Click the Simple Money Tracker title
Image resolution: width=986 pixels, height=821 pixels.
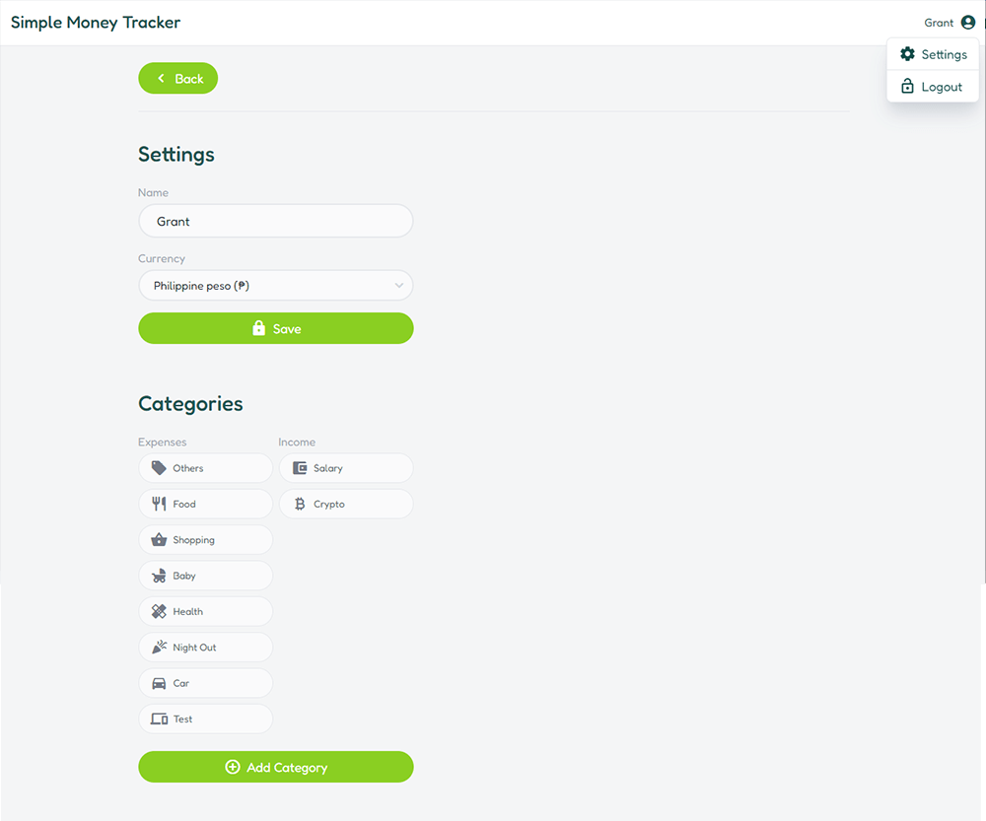coord(96,23)
